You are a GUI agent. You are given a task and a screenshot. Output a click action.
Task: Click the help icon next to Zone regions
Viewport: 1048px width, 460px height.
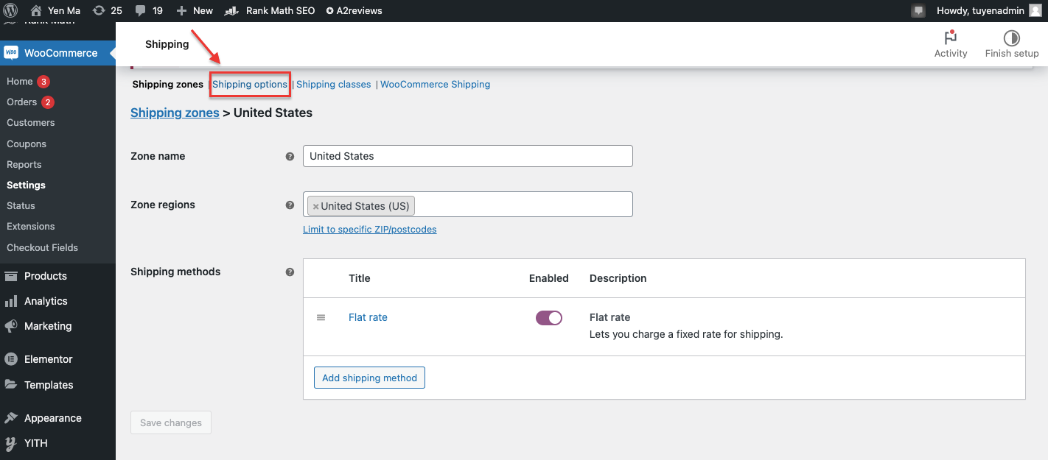coord(290,205)
